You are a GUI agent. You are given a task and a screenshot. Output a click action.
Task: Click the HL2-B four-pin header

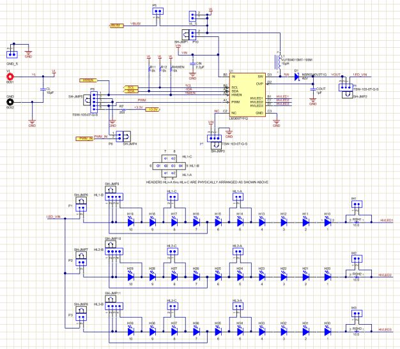coord(114,251)
